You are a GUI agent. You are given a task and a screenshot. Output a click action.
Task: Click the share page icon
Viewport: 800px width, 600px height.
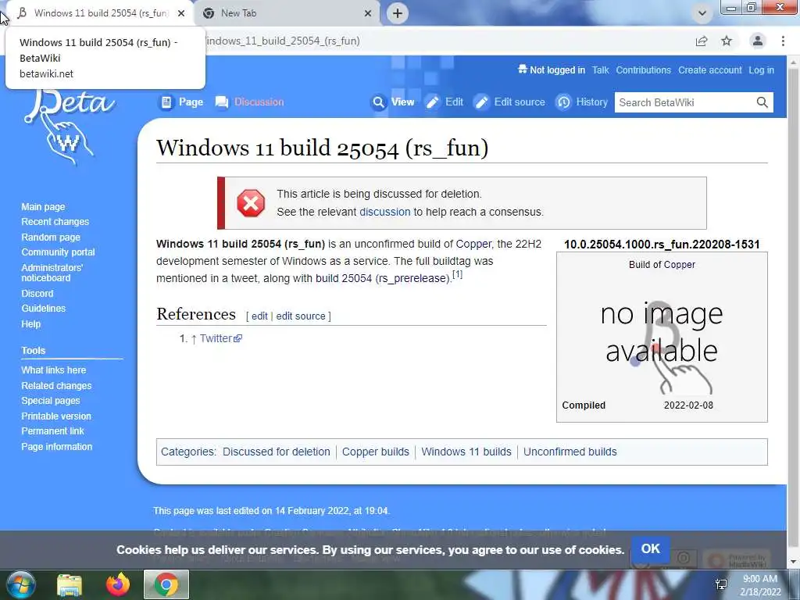pos(702,41)
